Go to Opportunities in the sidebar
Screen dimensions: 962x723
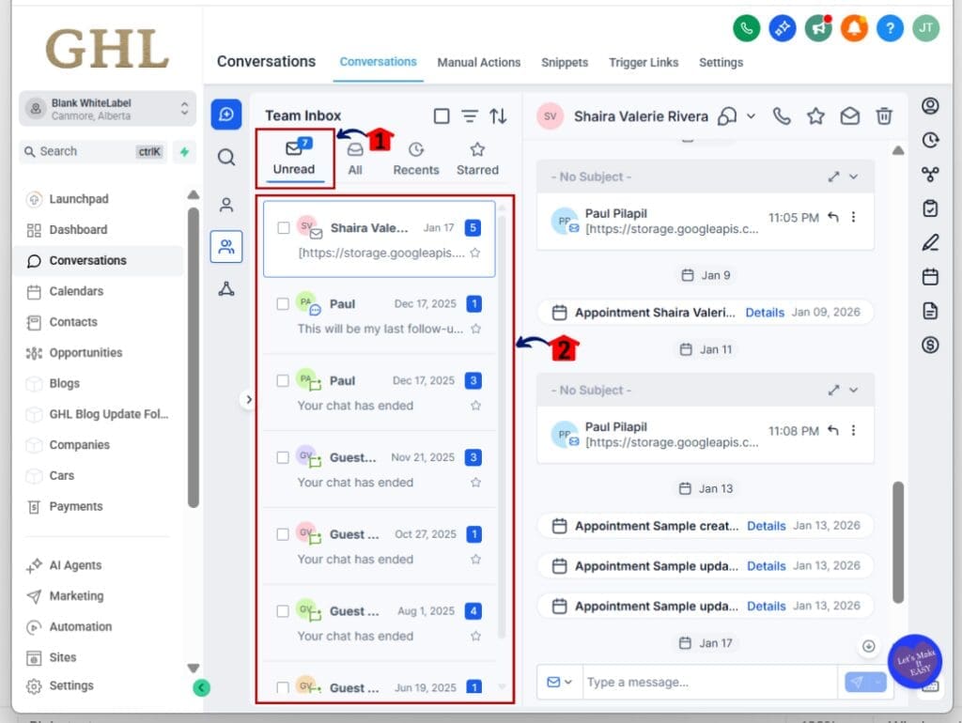pyautogui.click(x=85, y=353)
